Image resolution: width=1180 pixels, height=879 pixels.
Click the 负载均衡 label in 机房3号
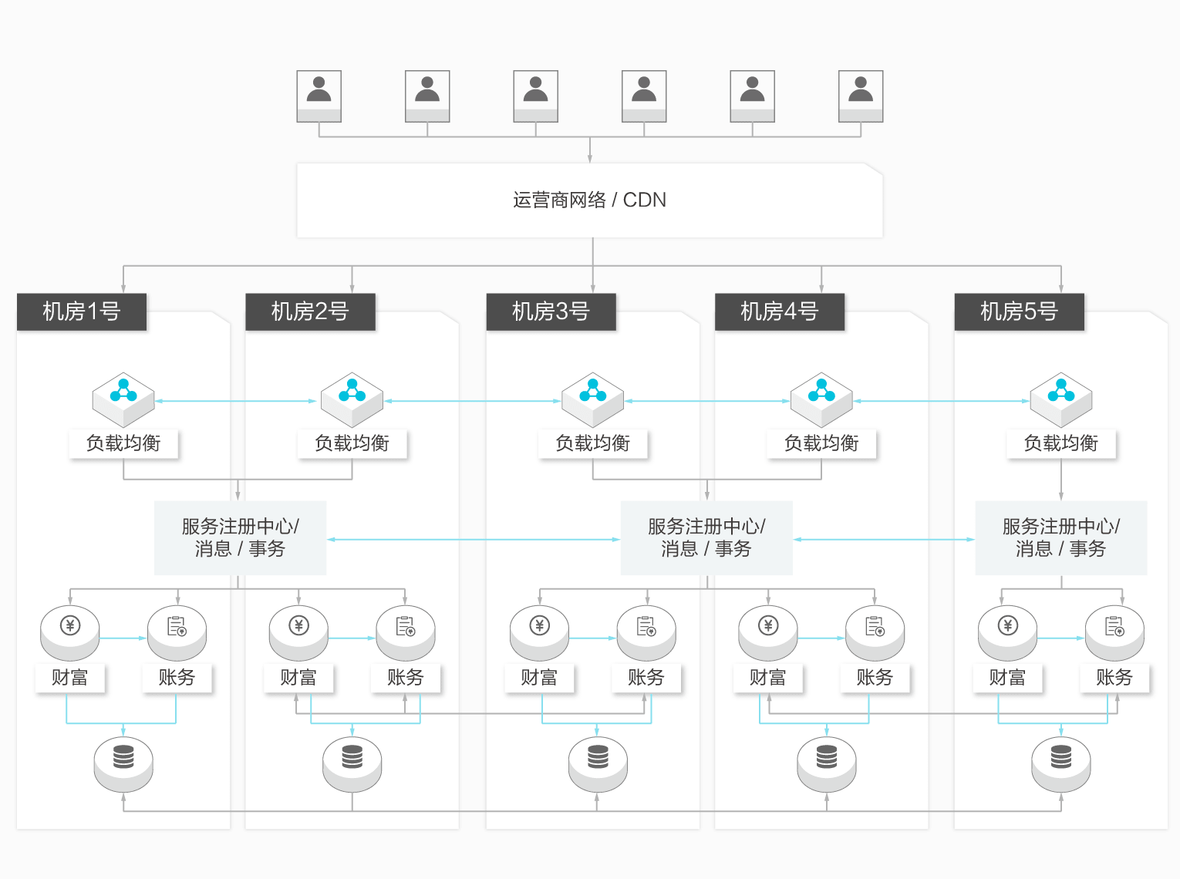(592, 443)
